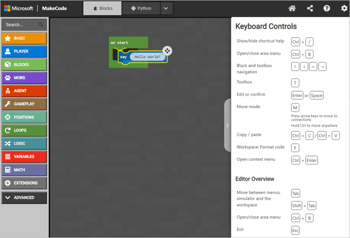Click the Toolbox shortcut label
The width and height of the screenshot is (350, 238).
click(244, 82)
